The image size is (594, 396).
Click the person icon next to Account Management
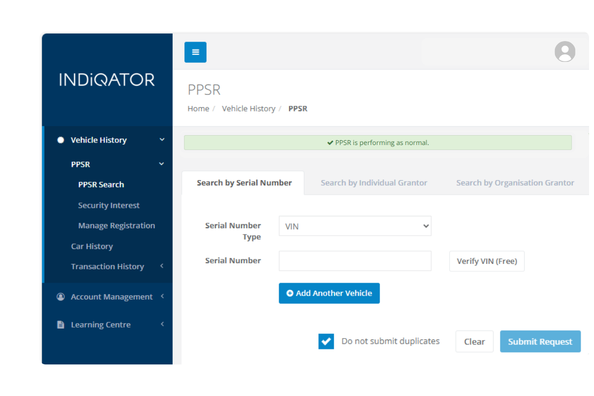pyautogui.click(x=60, y=297)
